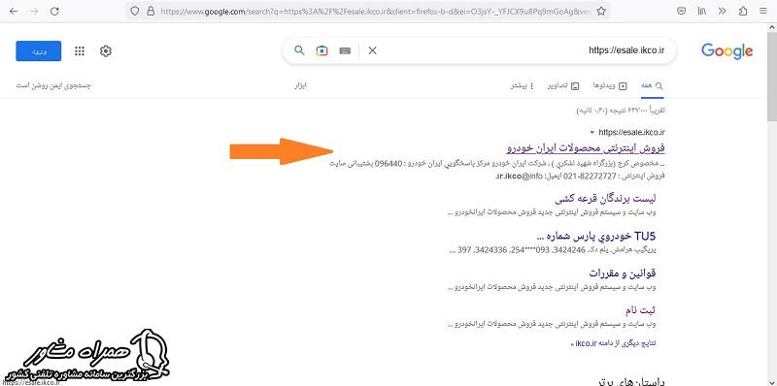Screen dimensions: 777x386
Task: Expand arrow beside esale.ikco.ir result URL
Action: [592, 133]
